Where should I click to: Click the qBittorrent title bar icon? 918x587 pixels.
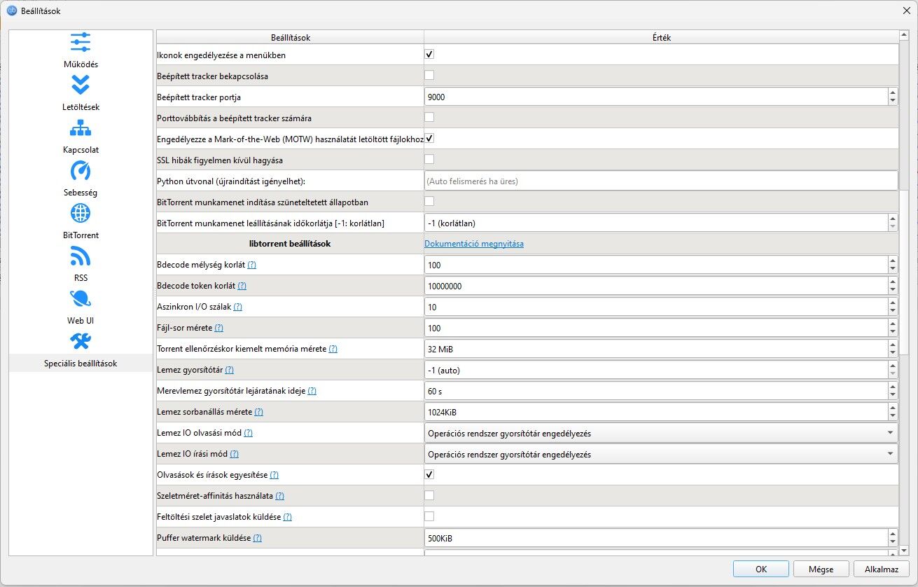click(x=11, y=10)
